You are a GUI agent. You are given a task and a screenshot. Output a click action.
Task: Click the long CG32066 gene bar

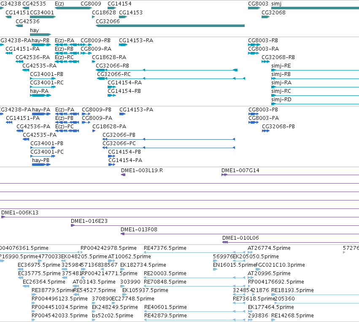pyautogui.click(x=170, y=26)
